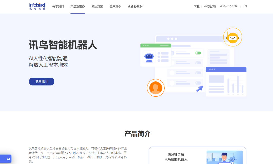
Task: Click the blue 免费试用 button under the hero heading
Action: point(41,81)
